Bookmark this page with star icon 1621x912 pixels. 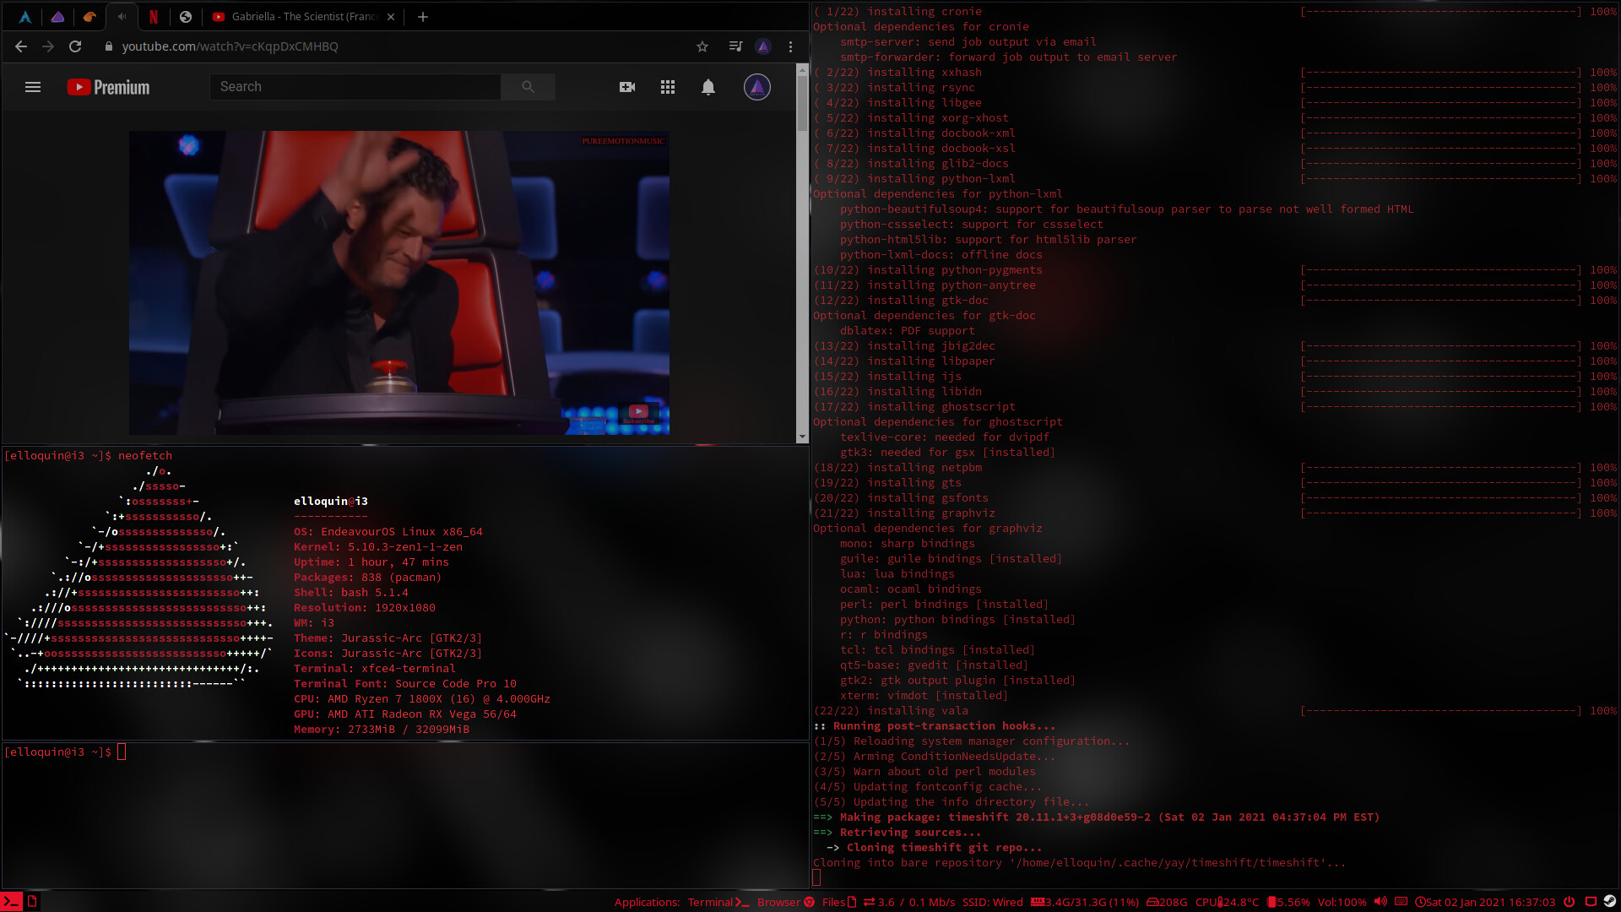click(x=702, y=46)
